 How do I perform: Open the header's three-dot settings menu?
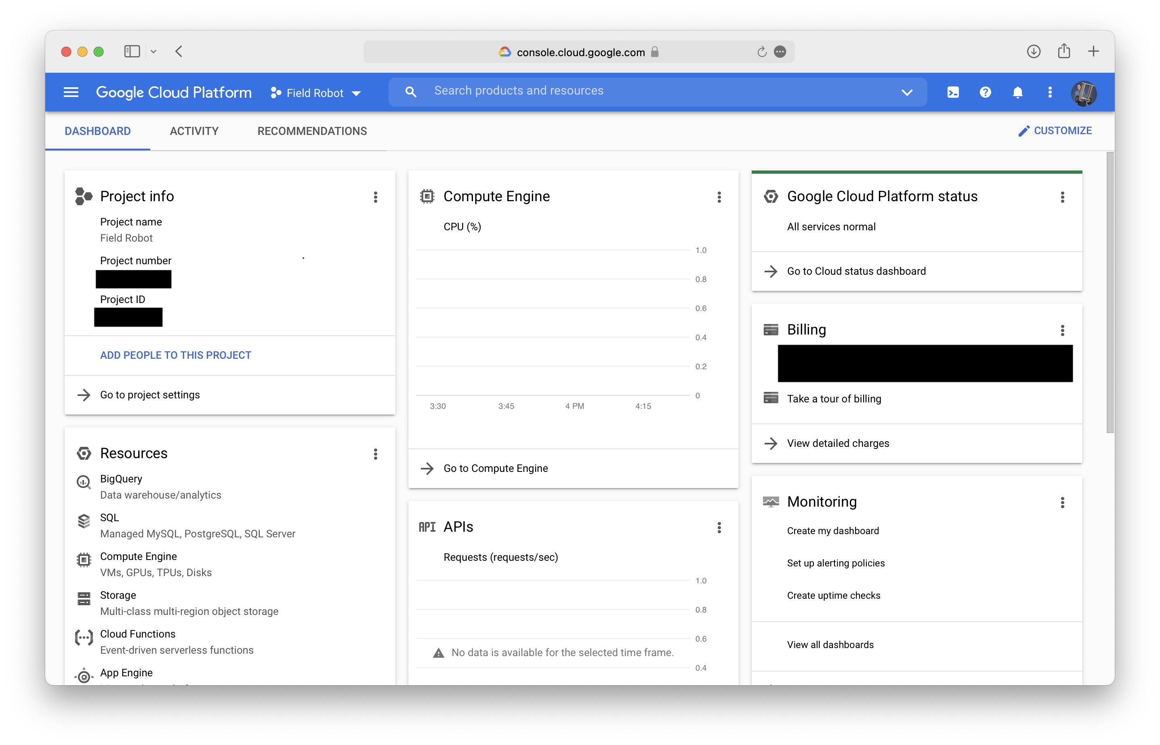pyautogui.click(x=1050, y=92)
